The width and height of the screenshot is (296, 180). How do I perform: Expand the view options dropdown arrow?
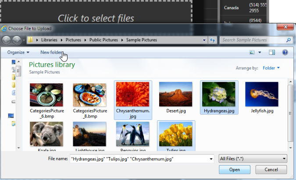pyautogui.click(x=260, y=53)
